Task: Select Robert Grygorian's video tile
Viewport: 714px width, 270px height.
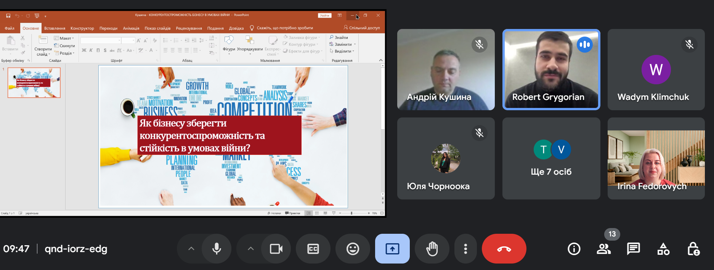Action: 551,69
